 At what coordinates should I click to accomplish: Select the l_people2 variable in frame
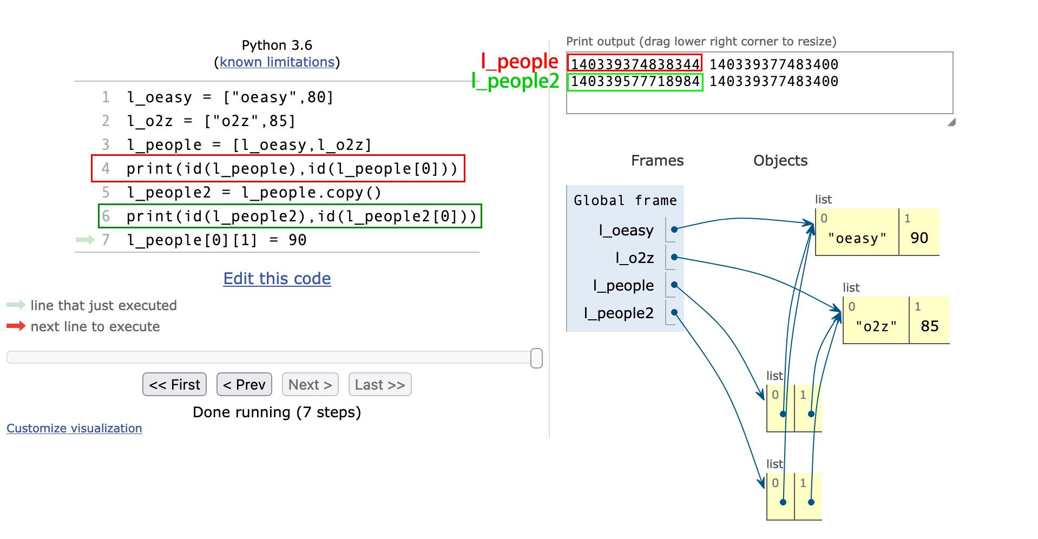(619, 313)
